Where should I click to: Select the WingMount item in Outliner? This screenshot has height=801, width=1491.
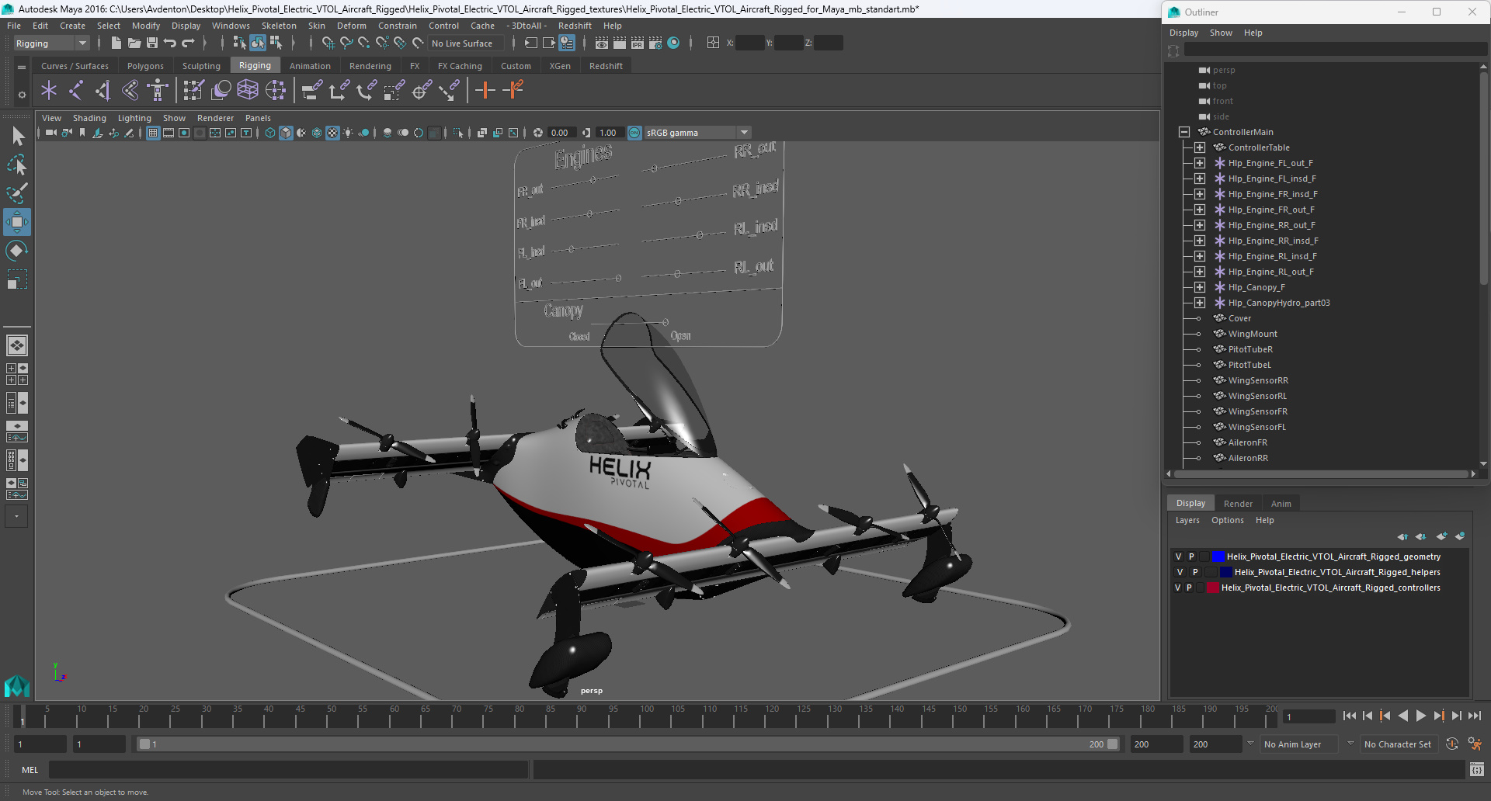click(1252, 334)
